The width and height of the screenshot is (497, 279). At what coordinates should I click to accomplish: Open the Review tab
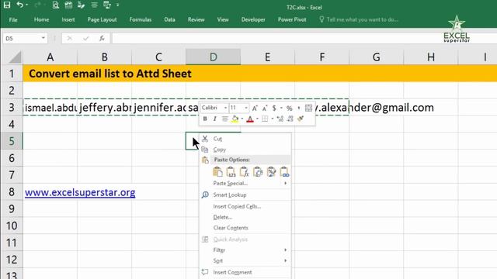coord(196,19)
